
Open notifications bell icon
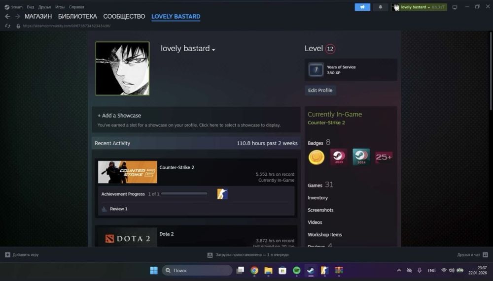(380, 7)
